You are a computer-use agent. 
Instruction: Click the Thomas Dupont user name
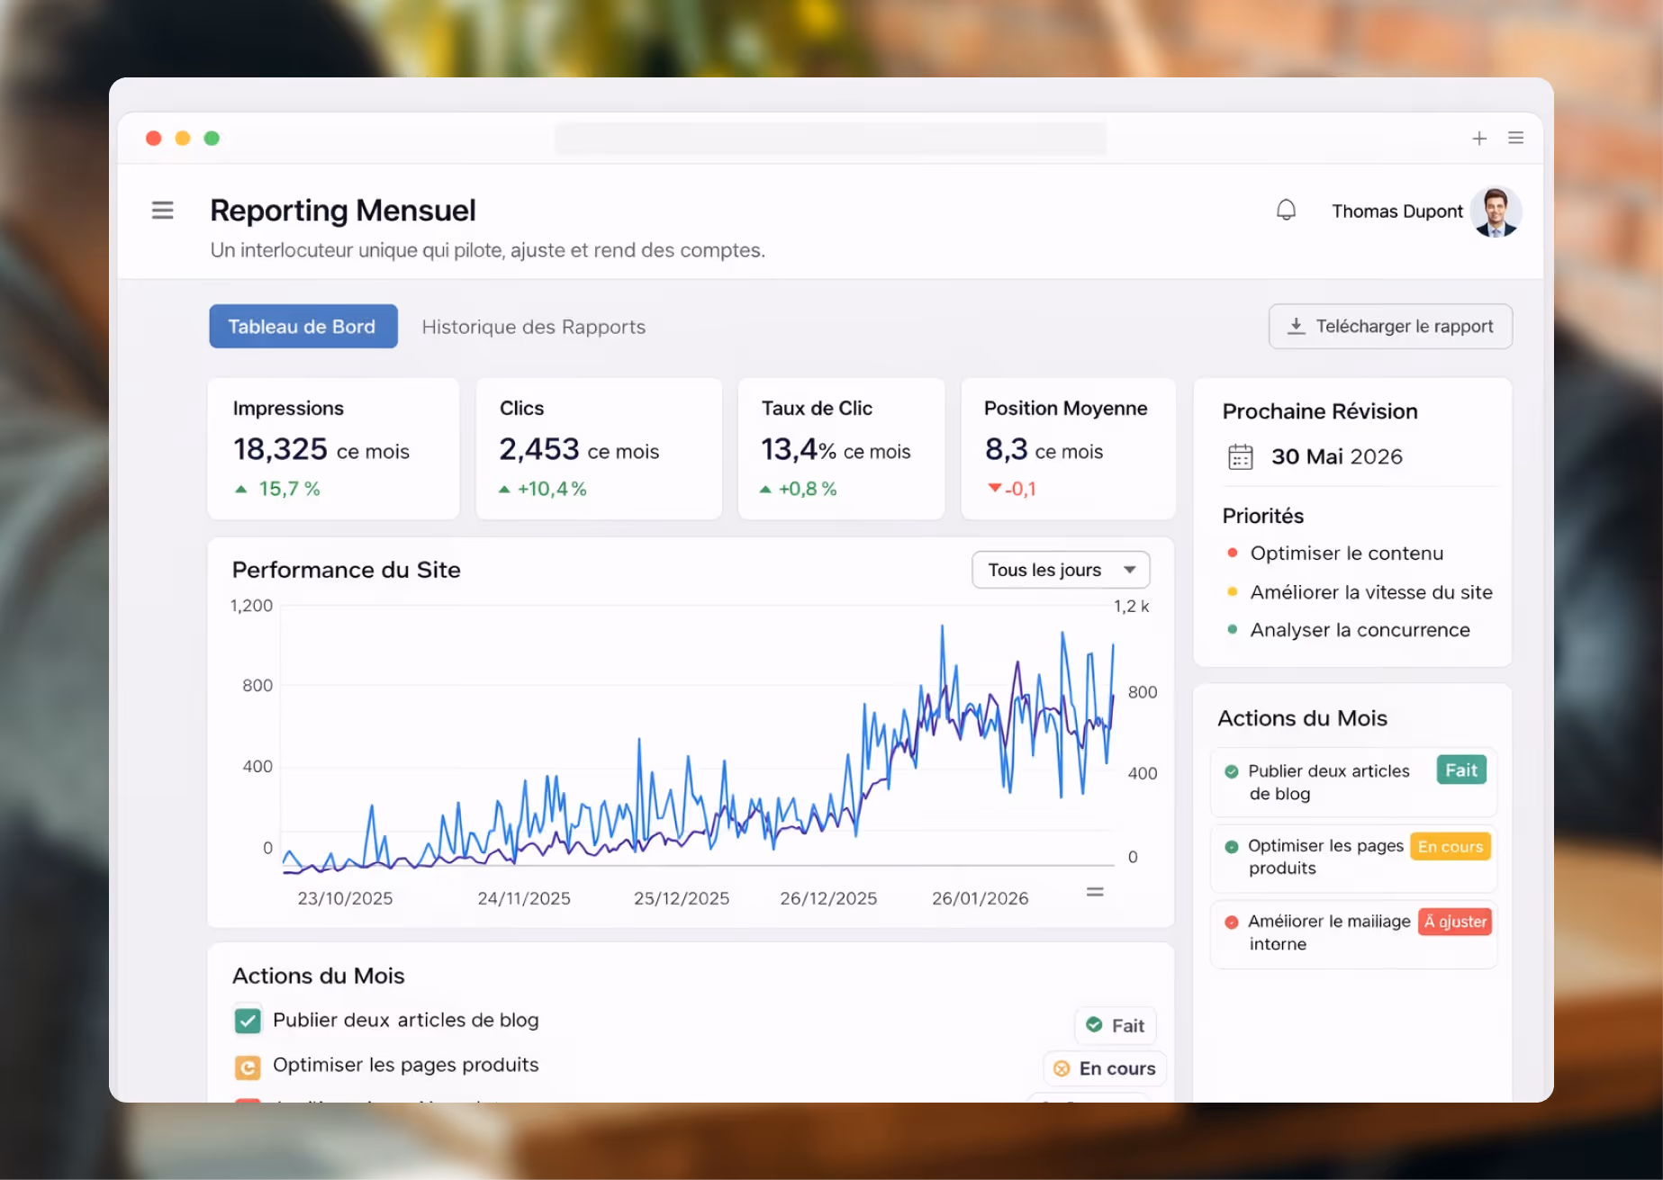point(1397,212)
